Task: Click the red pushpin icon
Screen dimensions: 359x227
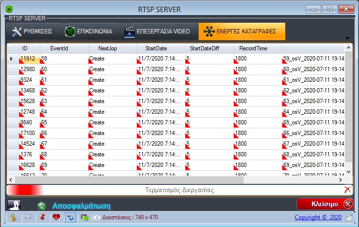Action: [x=42, y=218]
